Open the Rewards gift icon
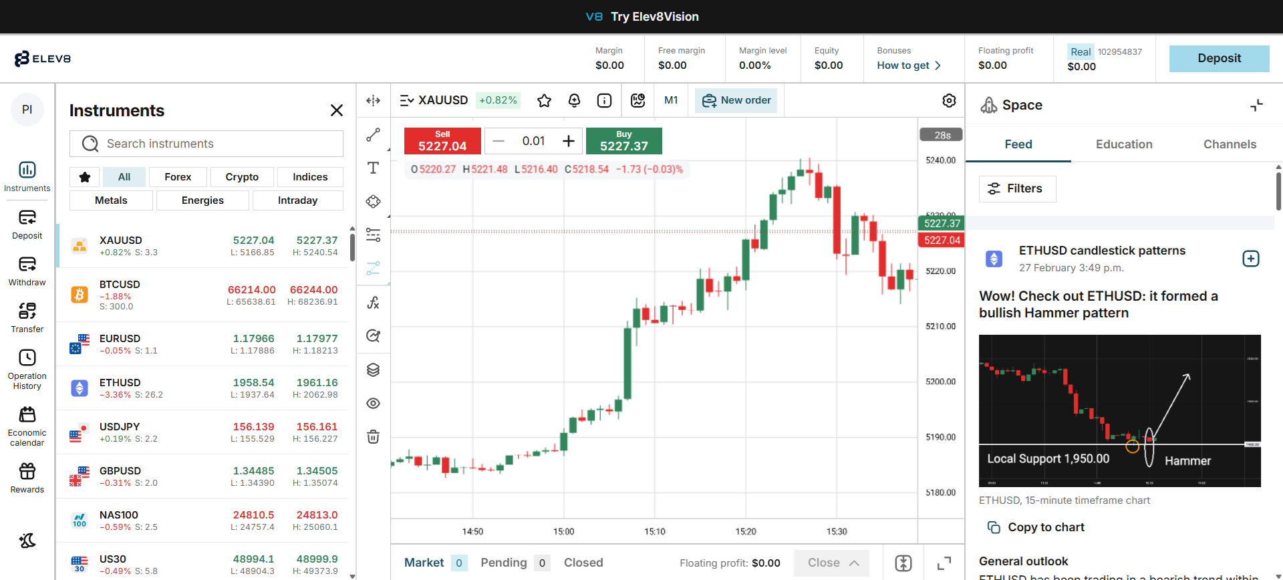Screen dimensions: 1283x580 27,478
